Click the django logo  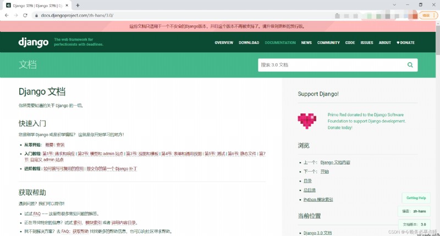(x=34, y=42)
